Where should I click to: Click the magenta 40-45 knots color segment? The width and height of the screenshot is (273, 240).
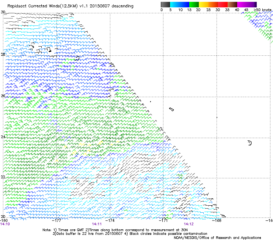(x=242, y=4)
